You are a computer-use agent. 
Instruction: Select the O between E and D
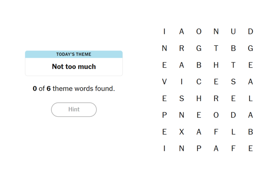point(216,115)
